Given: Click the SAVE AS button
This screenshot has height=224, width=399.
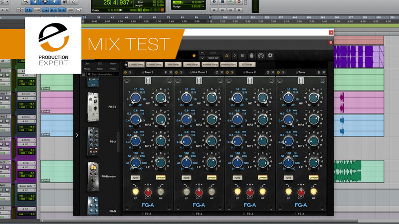Looking at the screenshot, I should click(x=213, y=58).
